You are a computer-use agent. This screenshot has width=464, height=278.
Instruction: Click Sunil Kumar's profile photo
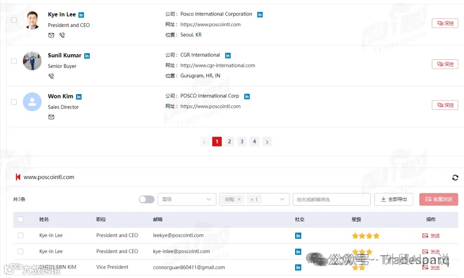point(32,61)
